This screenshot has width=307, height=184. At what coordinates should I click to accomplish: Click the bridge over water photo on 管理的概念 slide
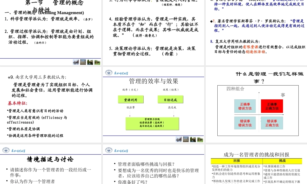click(x=90, y=62)
